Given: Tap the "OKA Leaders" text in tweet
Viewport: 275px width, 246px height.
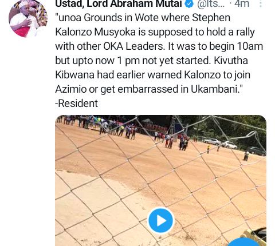Looking at the screenshot, I should click(134, 46).
